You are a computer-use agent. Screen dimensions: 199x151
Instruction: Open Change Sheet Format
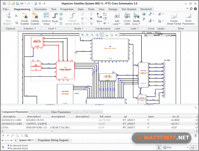tap(174, 19)
